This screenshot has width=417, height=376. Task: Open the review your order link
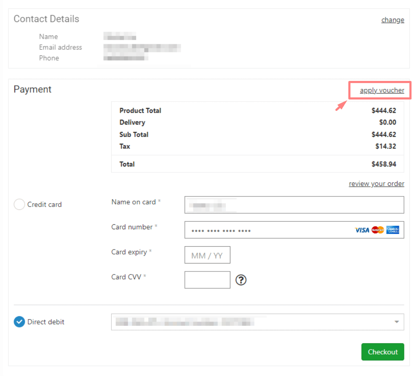pyautogui.click(x=376, y=183)
